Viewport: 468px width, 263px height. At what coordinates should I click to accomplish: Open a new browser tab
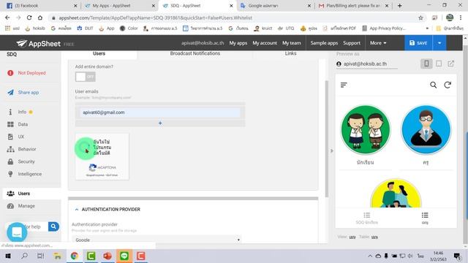[x=400, y=6]
